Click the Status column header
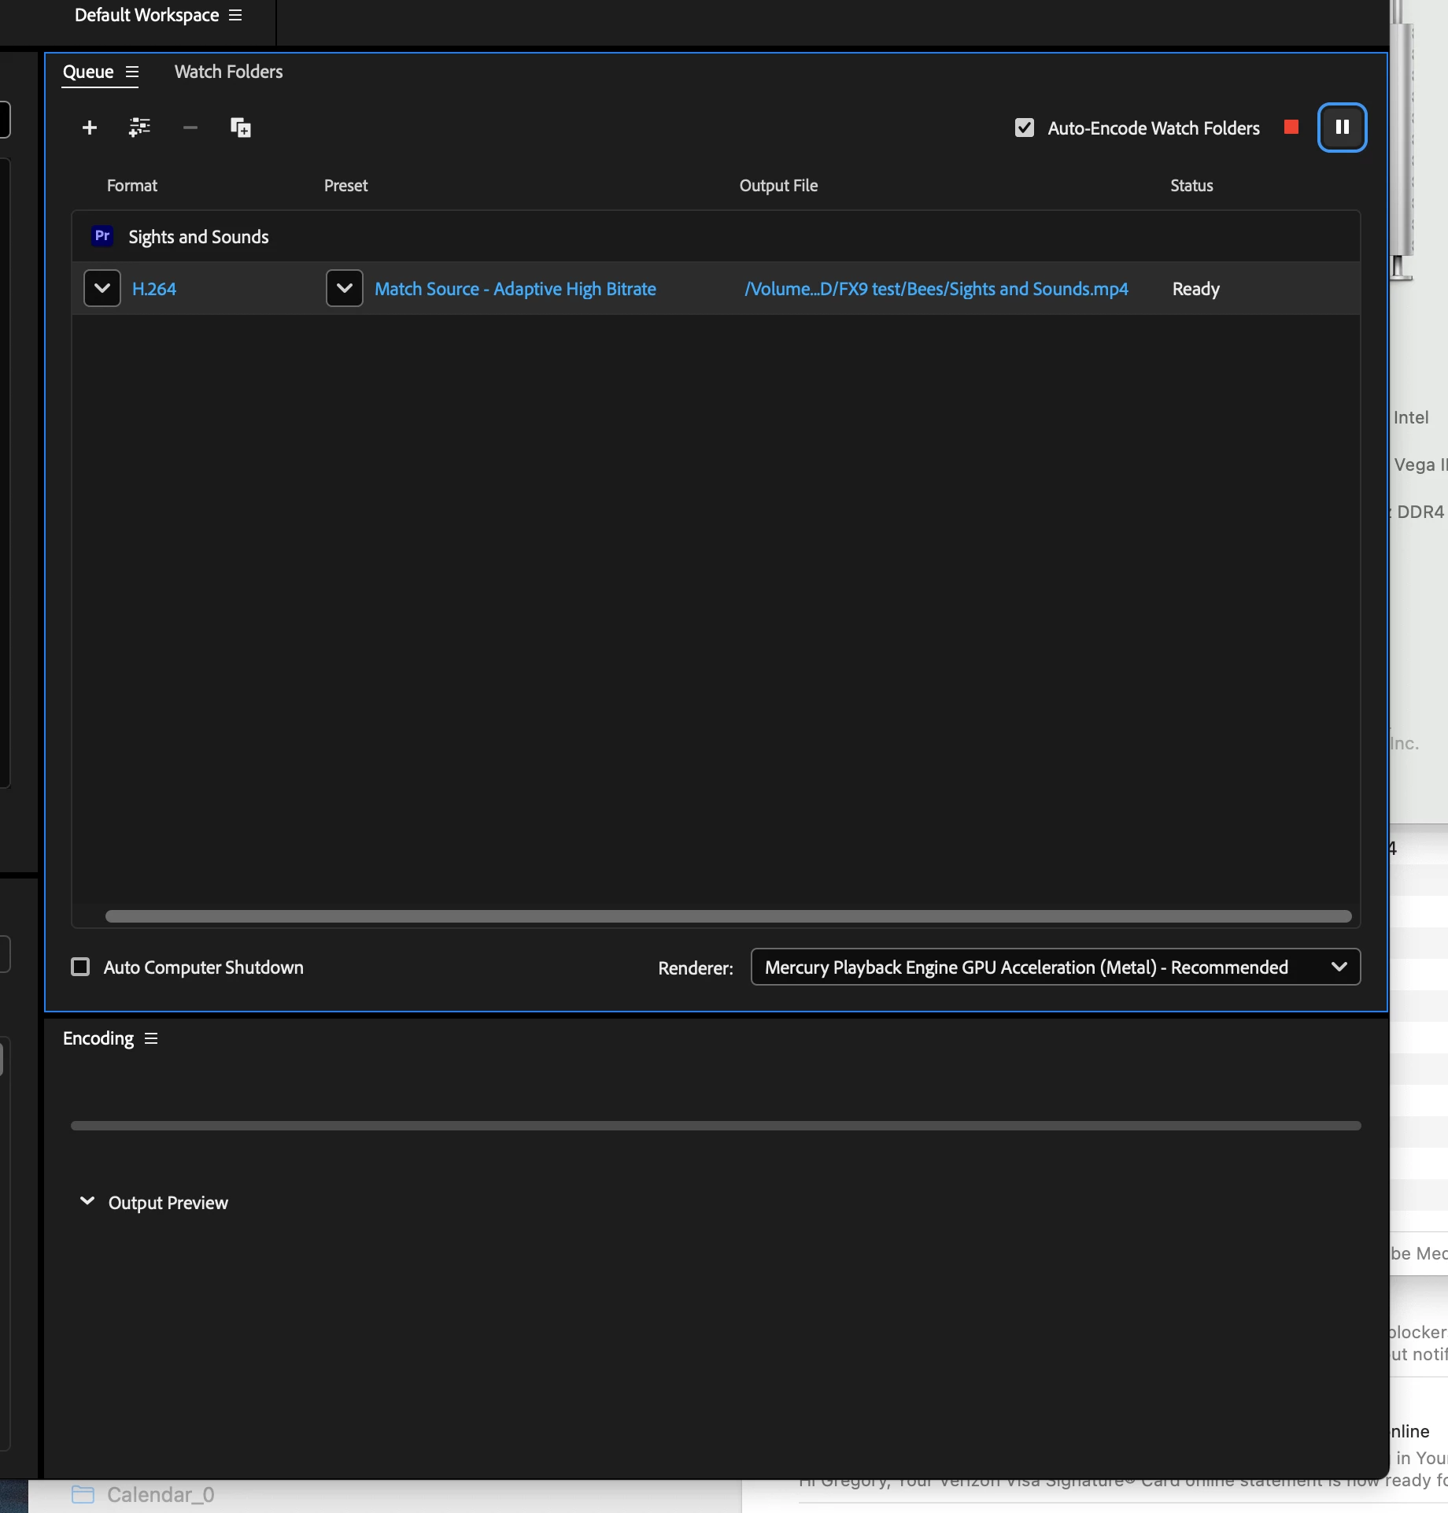The width and height of the screenshot is (1448, 1513). [1191, 186]
